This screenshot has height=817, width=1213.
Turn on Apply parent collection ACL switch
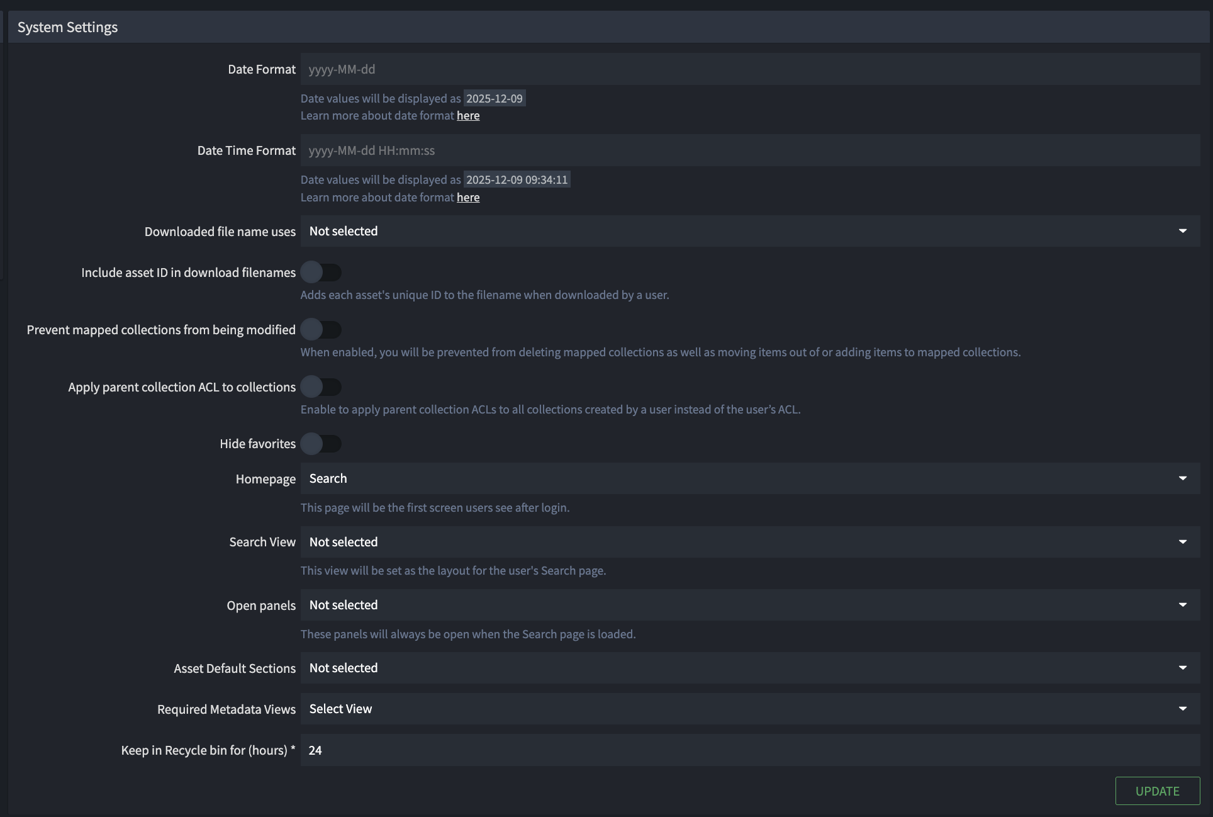click(x=321, y=387)
